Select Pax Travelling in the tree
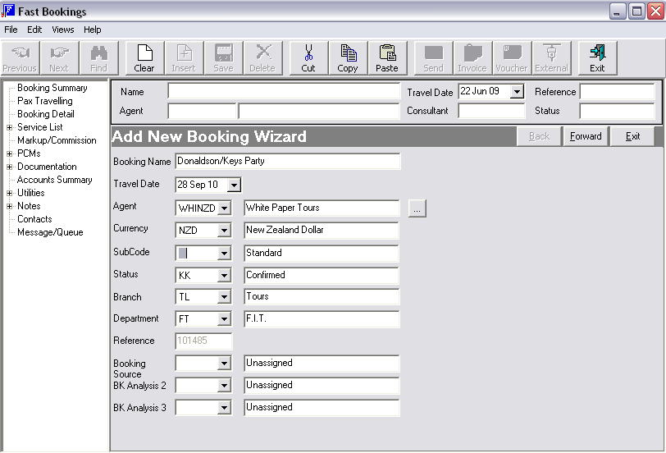Viewport: 666px width, 453px height. pyautogui.click(x=45, y=101)
